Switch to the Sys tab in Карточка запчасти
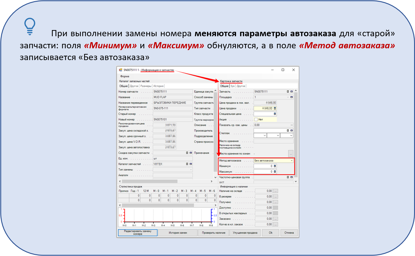Screen dimensions: 415x256 click(232, 86)
